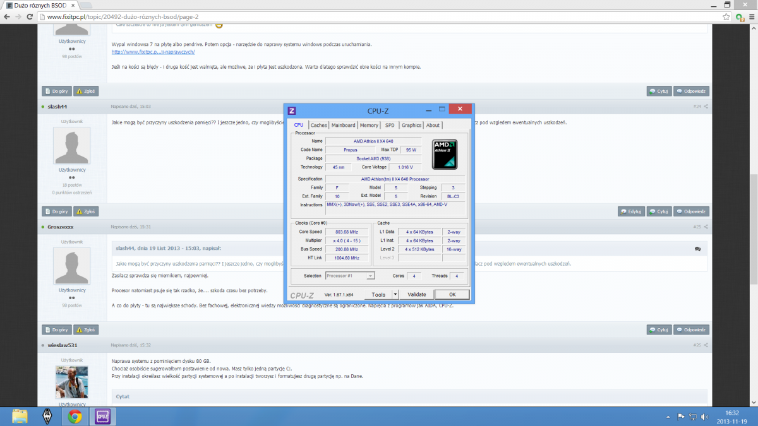Click OK in the CPU-Z window
This screenshot has width=758, height=426.
pos(452,295)
